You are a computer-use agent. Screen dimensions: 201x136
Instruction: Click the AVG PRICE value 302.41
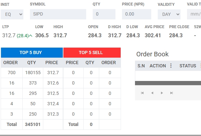tap(153, 35)
